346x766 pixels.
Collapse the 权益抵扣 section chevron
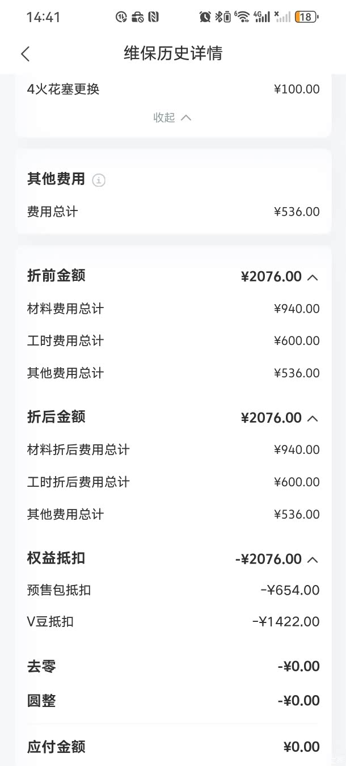coord(313,559)
